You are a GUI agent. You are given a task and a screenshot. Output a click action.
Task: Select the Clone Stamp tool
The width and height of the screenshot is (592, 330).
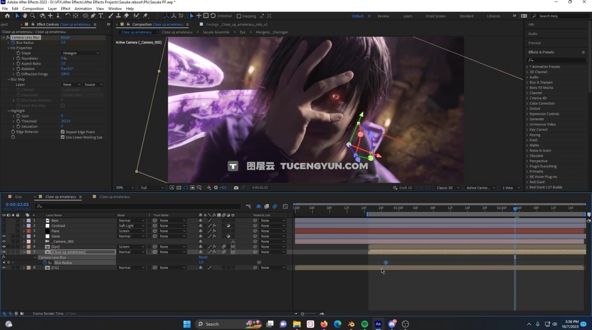tap(118, 16)
